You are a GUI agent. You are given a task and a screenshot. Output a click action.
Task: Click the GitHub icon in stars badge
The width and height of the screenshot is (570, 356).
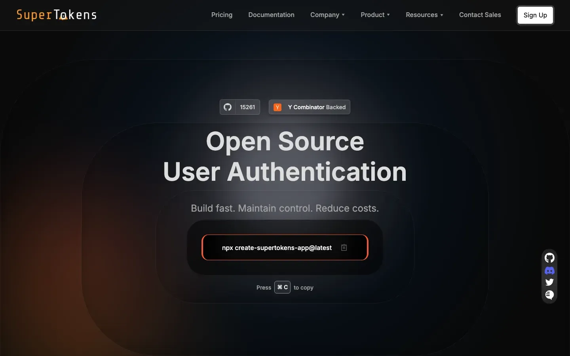[x=228, y=107]
